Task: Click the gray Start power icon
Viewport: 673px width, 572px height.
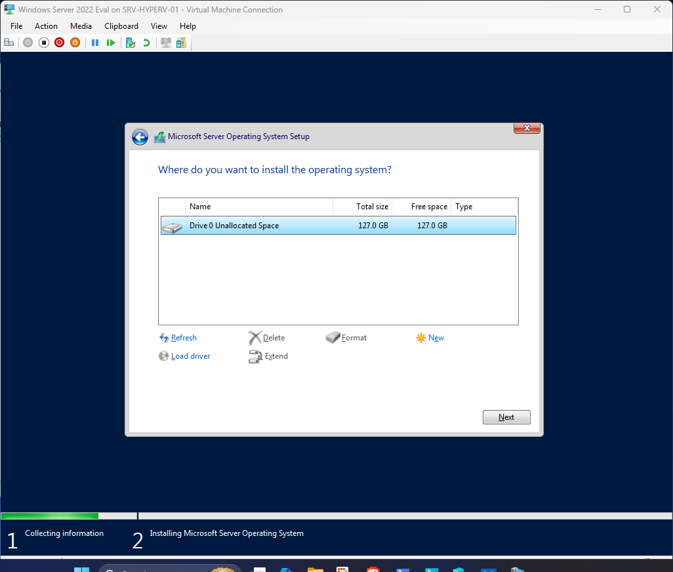Action: [28, 42]
